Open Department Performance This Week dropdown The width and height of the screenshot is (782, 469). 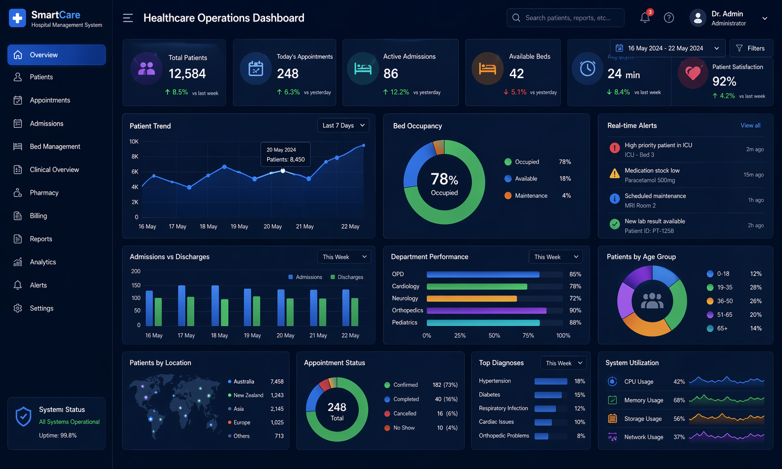coord(556,257)
